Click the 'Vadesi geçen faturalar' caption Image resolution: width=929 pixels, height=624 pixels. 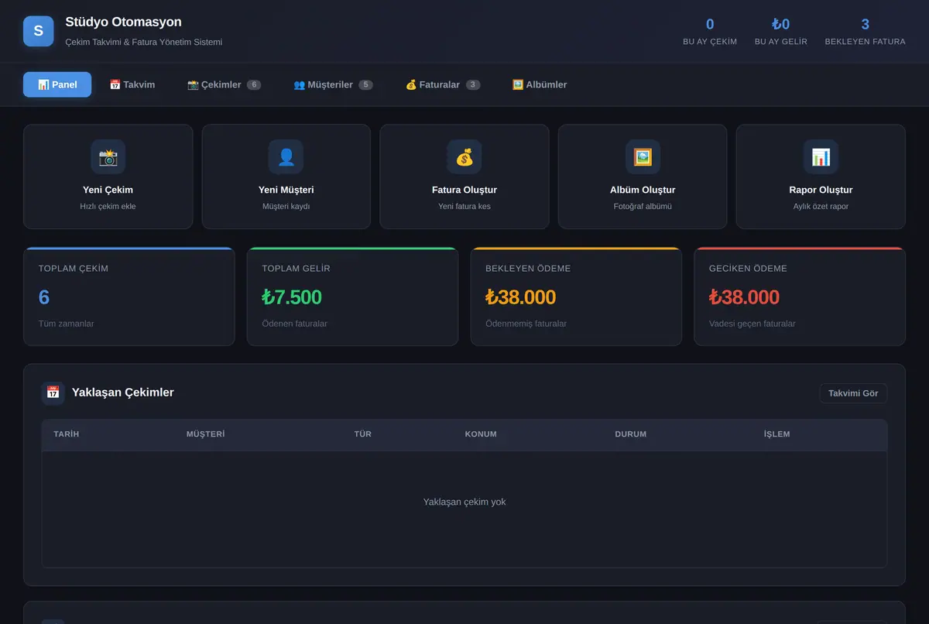tap(752, 324)
